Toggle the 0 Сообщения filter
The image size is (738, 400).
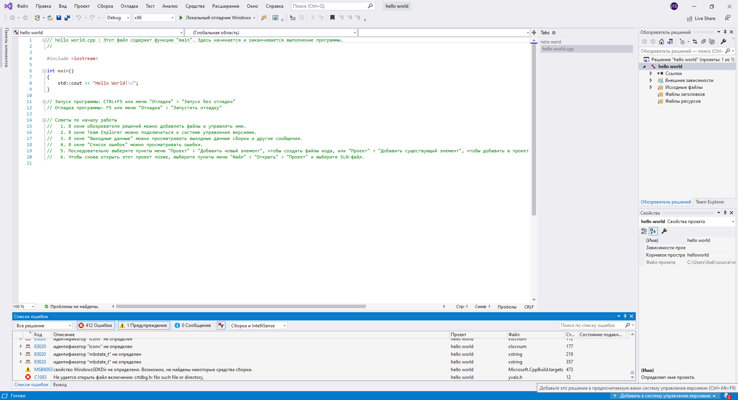193,325
